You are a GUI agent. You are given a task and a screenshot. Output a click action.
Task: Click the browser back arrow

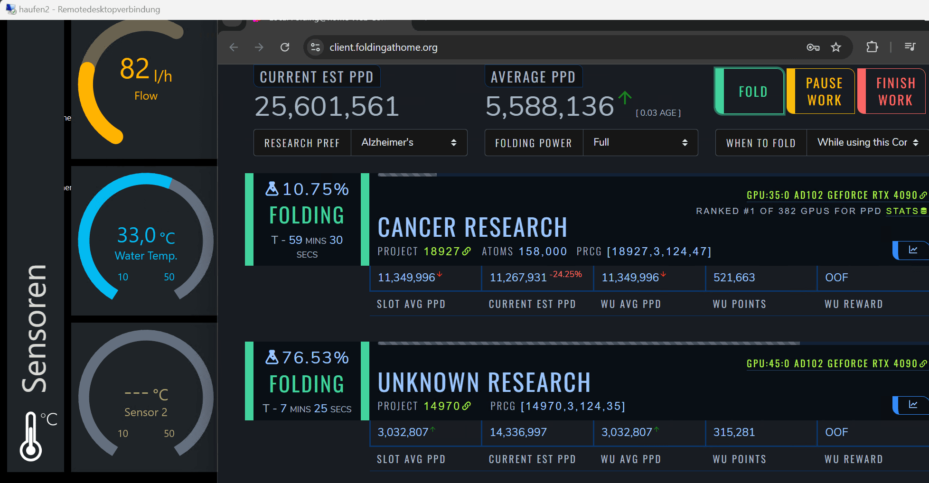pyautogui.click(x=234, y=47)
